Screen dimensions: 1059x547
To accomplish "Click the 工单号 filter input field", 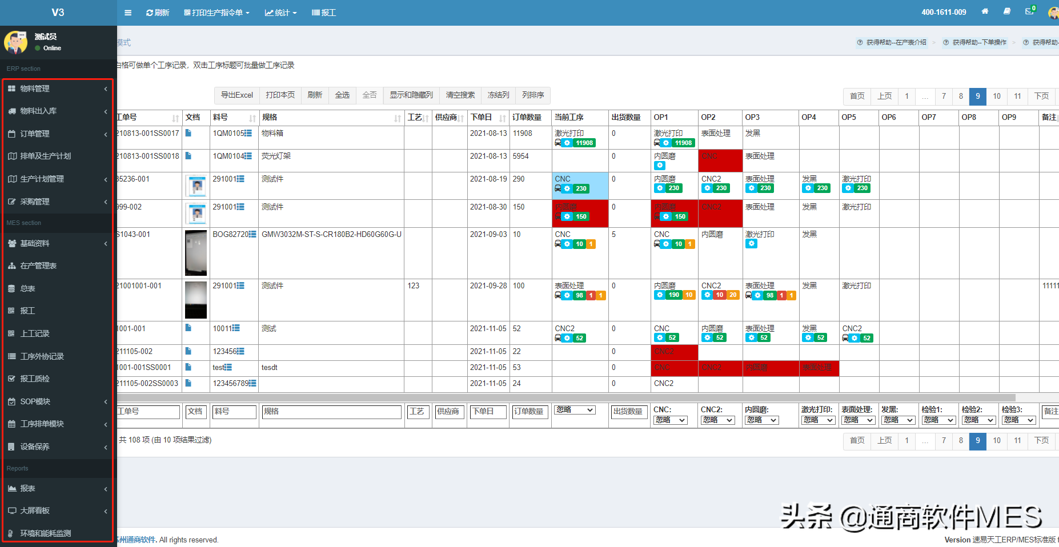I will (149, 412).
